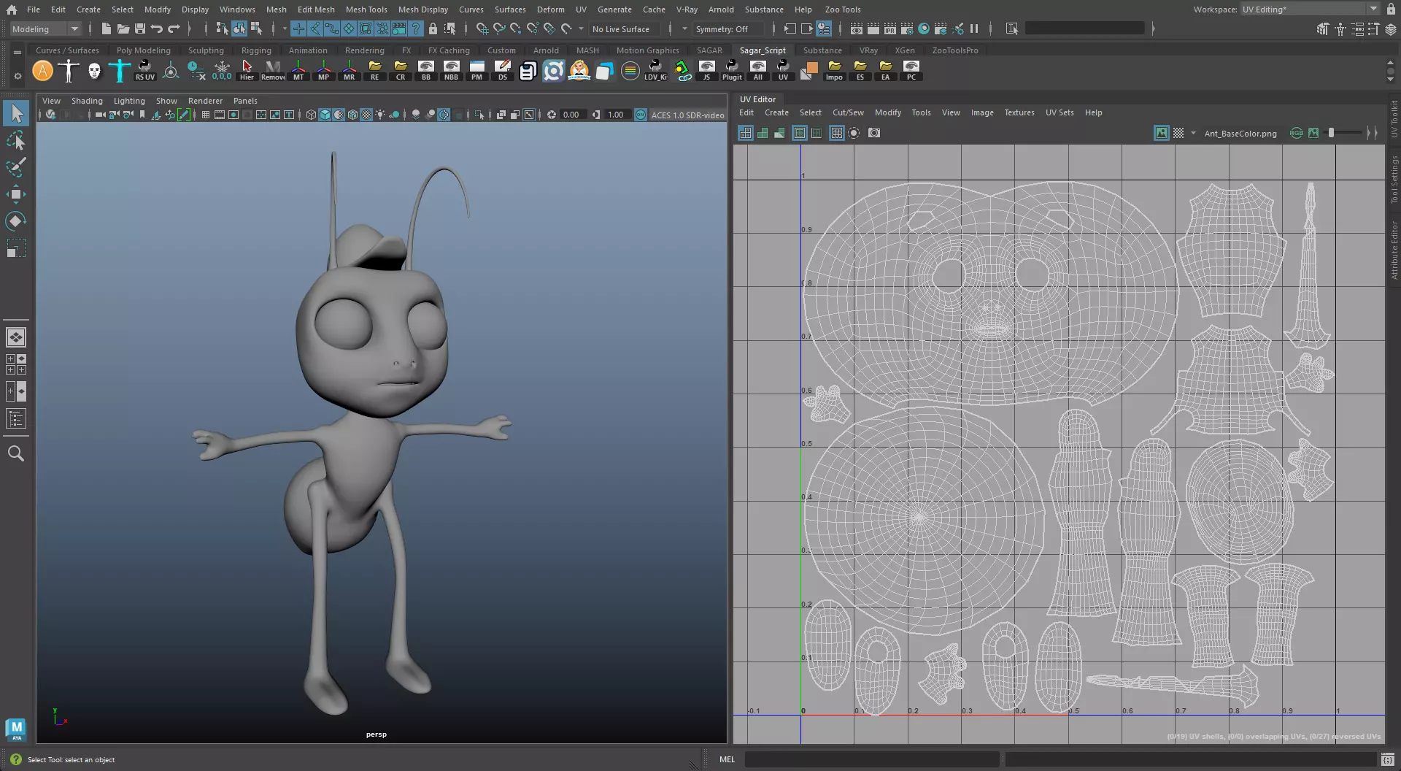Open the Render View window icon
This screenshot has height=771, width=1401.
[856, 29]
